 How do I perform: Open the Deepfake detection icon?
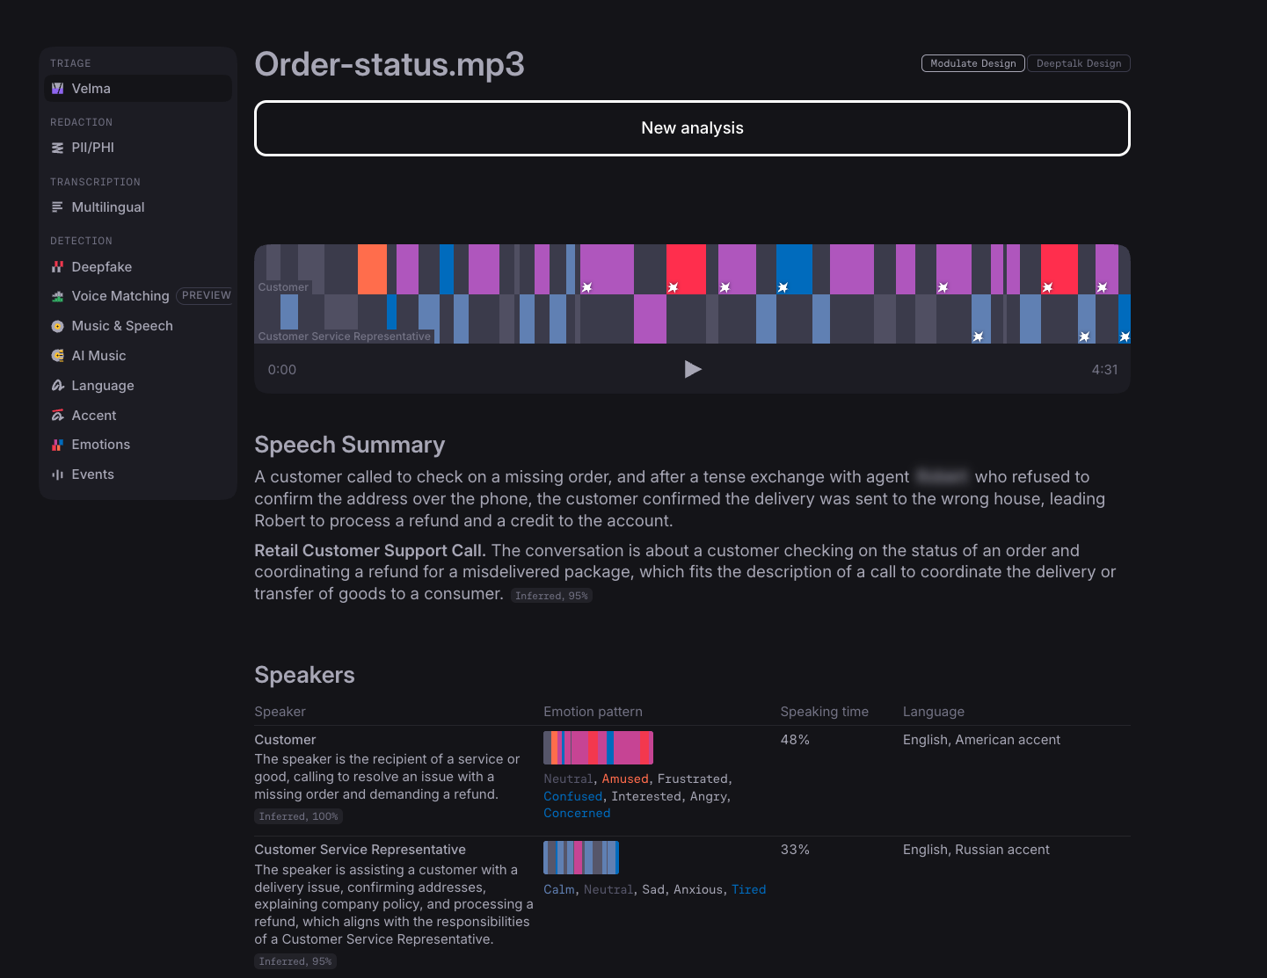58,267
